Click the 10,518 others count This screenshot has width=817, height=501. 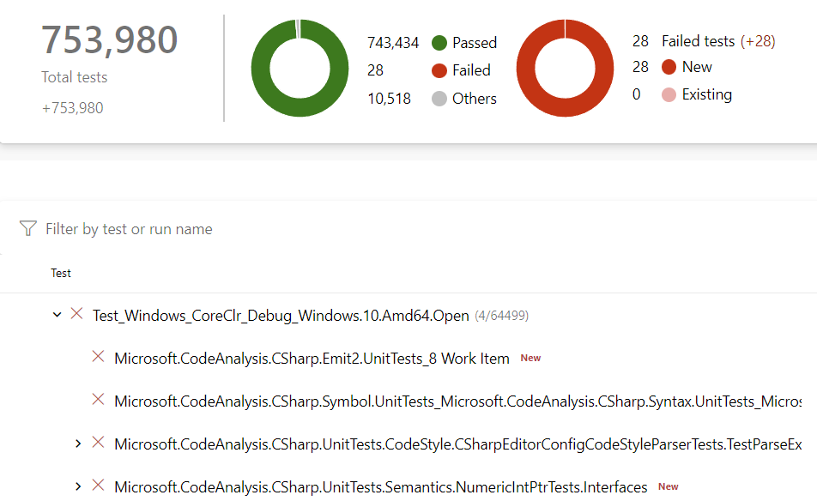coord(390,99)
